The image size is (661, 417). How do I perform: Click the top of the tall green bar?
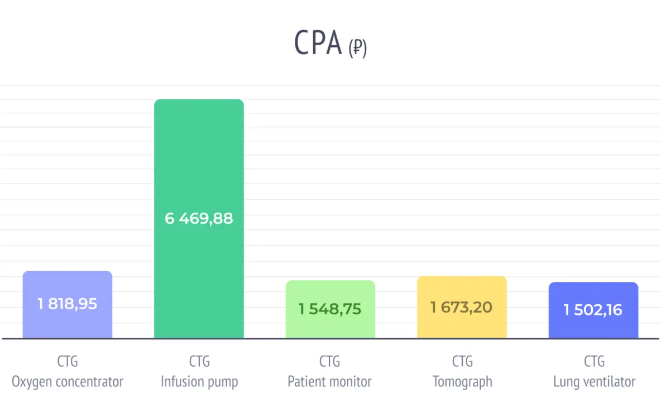pyautogui.click(x=199, y=102)
